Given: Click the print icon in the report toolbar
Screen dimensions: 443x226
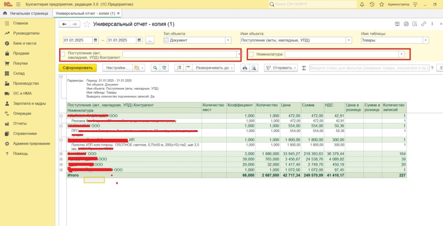Looking at the screenshot, I should (245, 68).
